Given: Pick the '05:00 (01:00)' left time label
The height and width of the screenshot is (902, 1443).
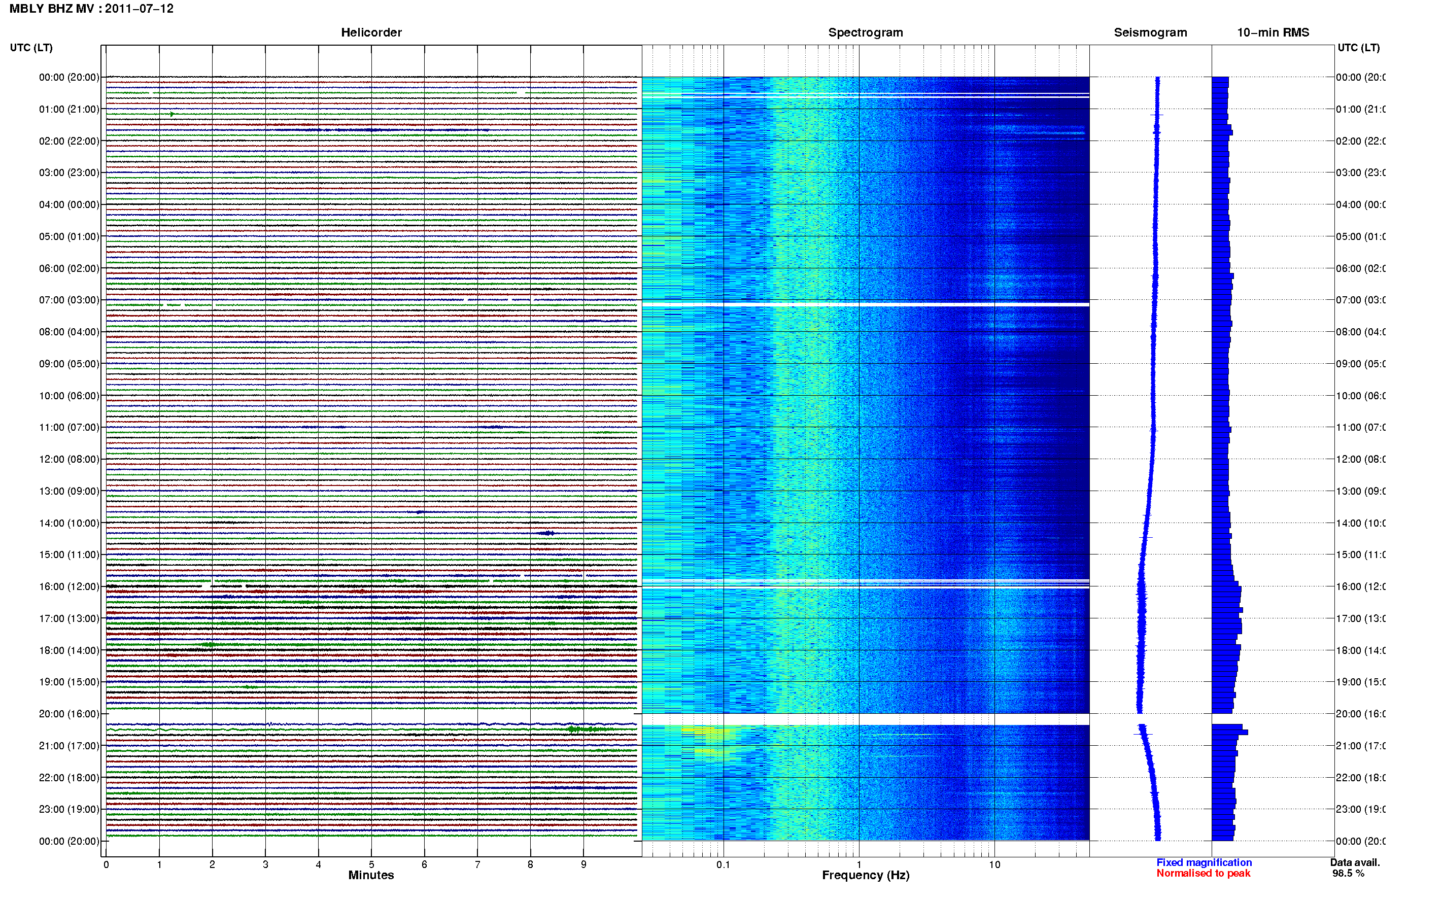Looking at the screenshot, I should click(x=69, y=237).
